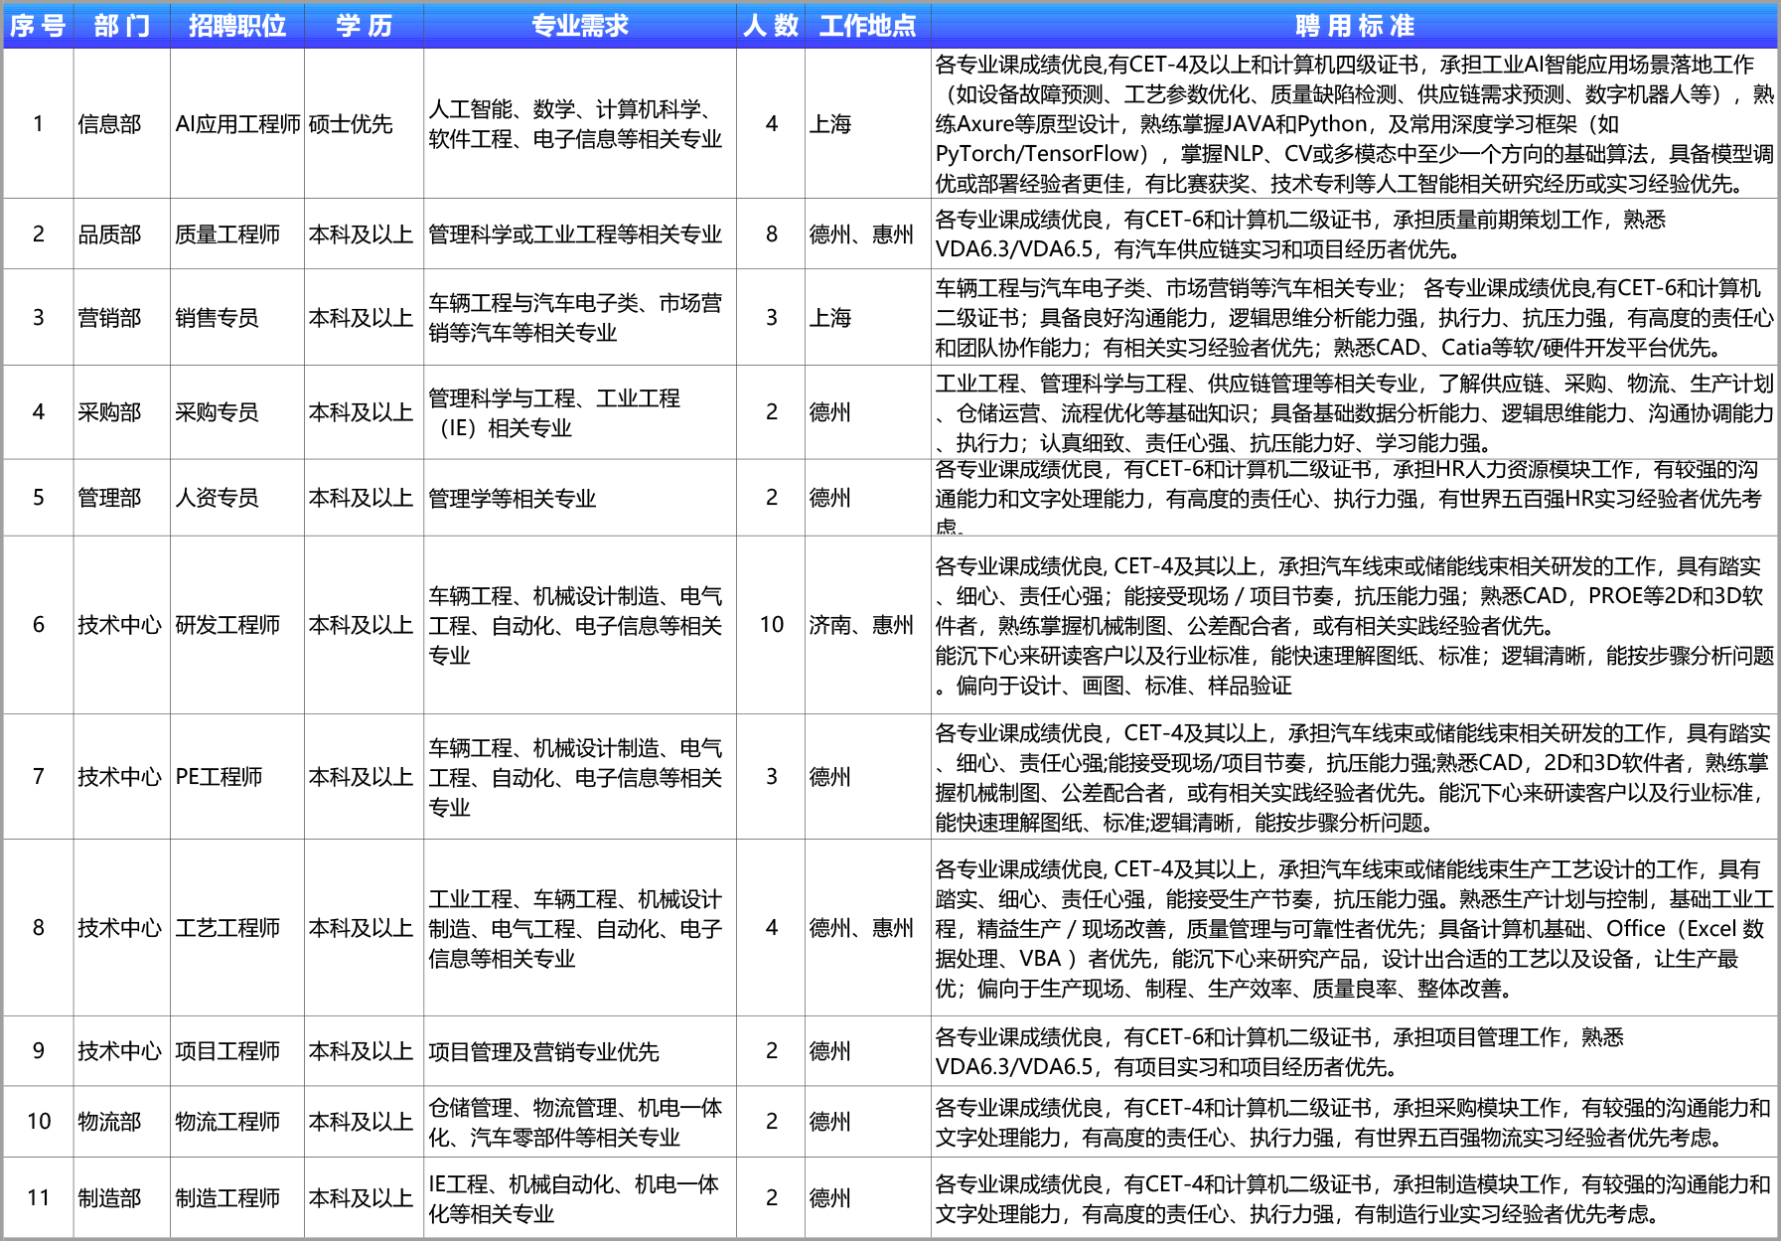Click third data row cell under 工作地点
This screenshot has width=1781, height=1241.
point(867,317)
